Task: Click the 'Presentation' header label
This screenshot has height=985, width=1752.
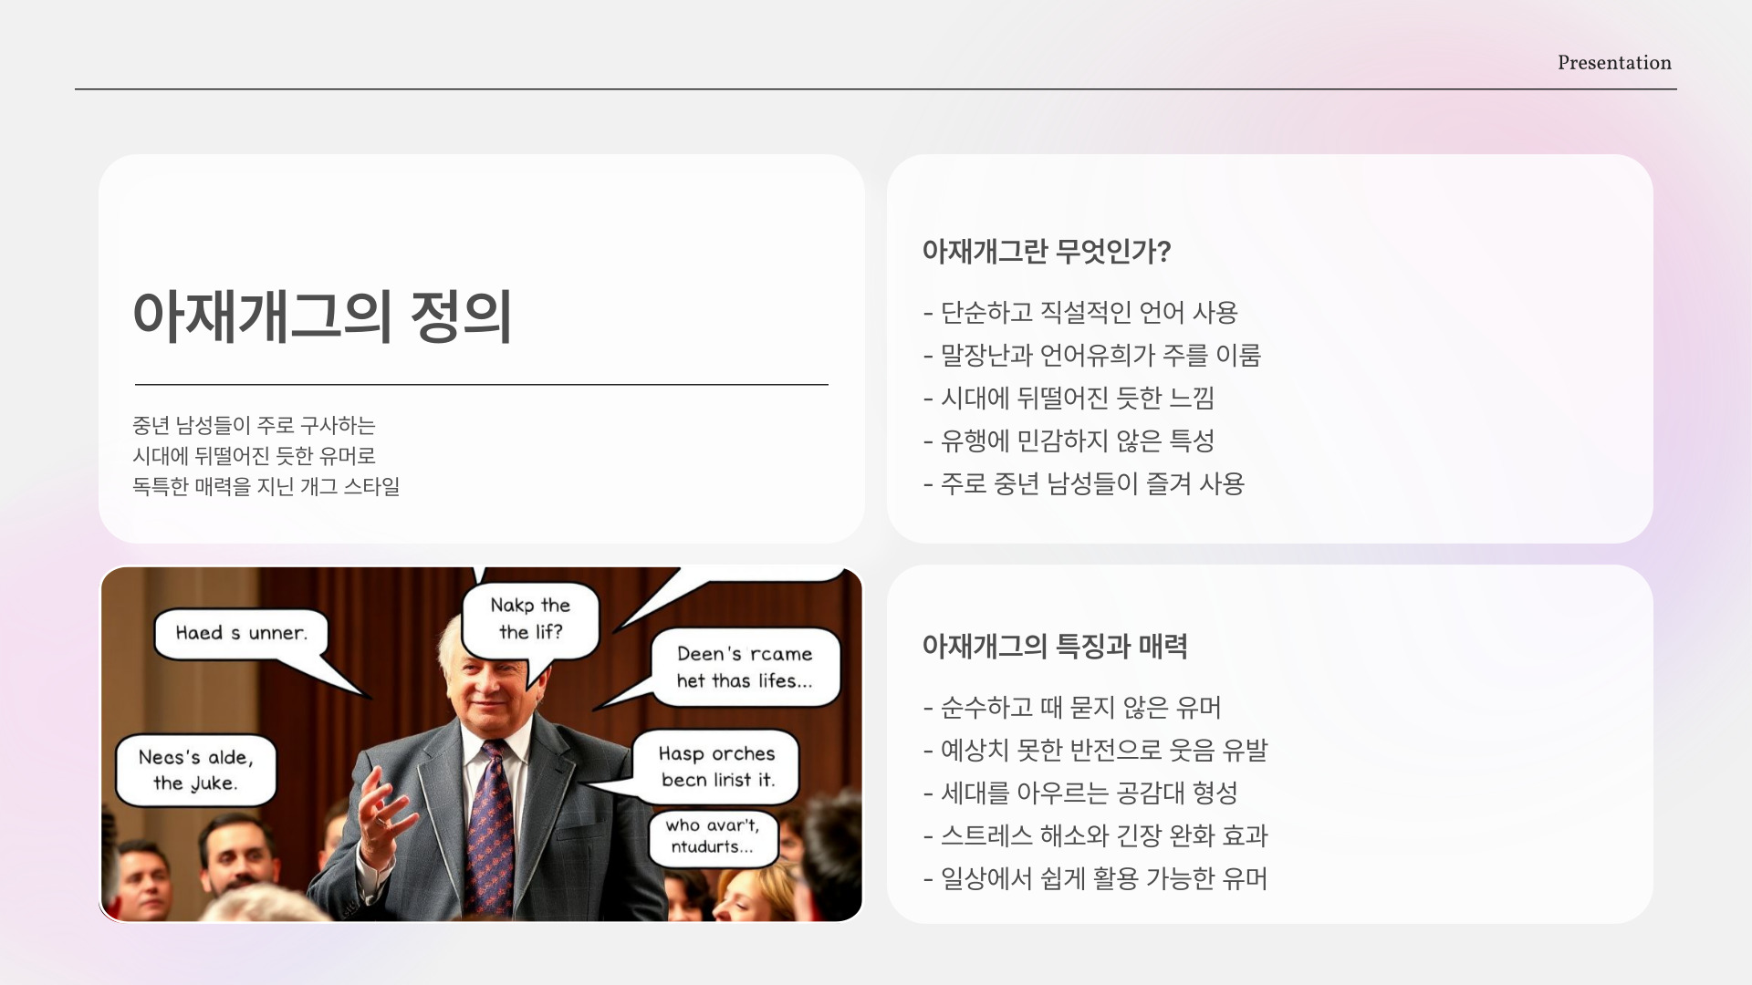Action: coord(1613,63)
